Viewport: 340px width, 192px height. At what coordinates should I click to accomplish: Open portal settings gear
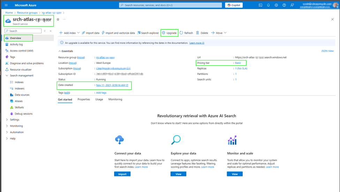click(276, 5)
